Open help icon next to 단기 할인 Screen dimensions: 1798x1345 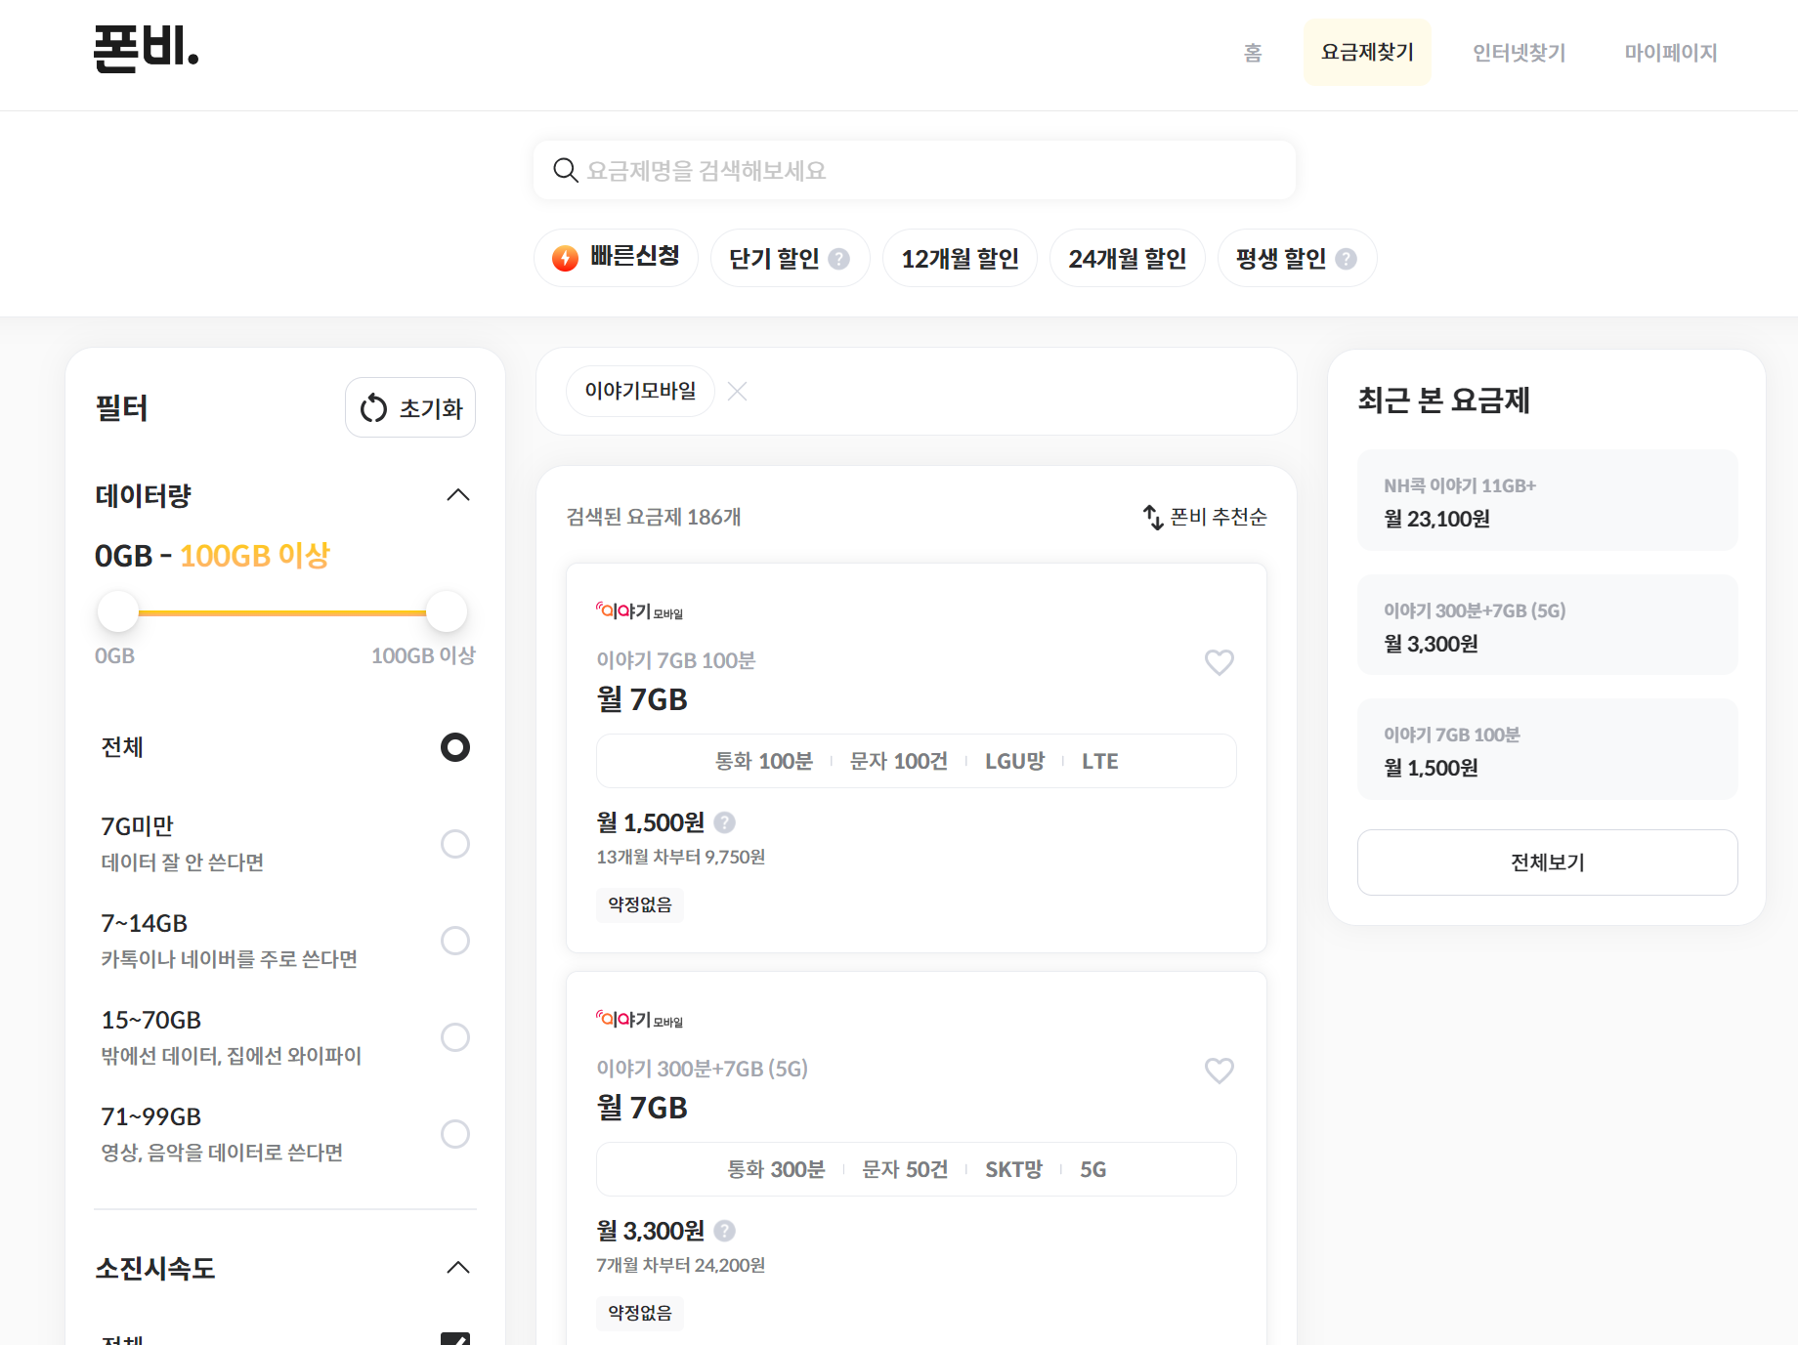pos(838,259)
